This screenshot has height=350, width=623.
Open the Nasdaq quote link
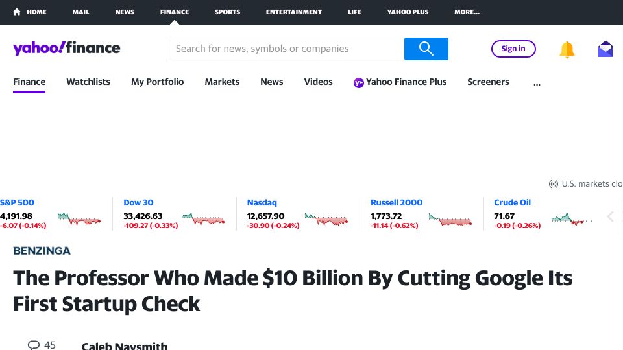point(262,202)
